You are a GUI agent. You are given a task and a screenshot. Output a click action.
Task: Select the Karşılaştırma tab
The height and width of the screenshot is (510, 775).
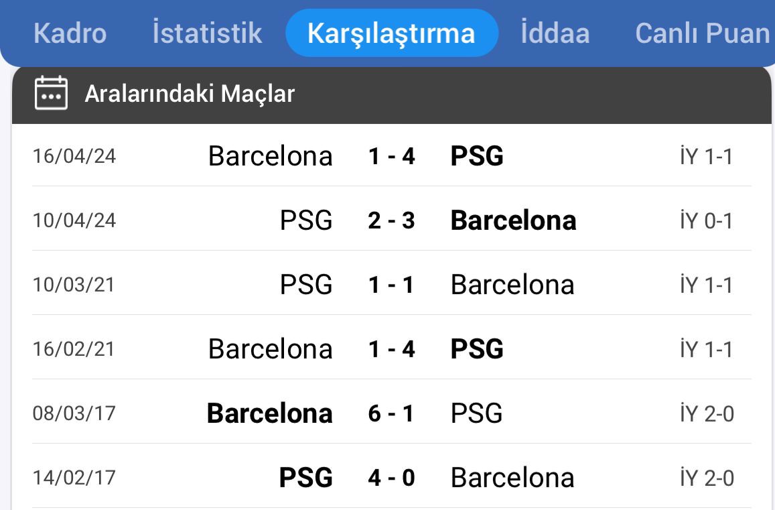[391, 33]
